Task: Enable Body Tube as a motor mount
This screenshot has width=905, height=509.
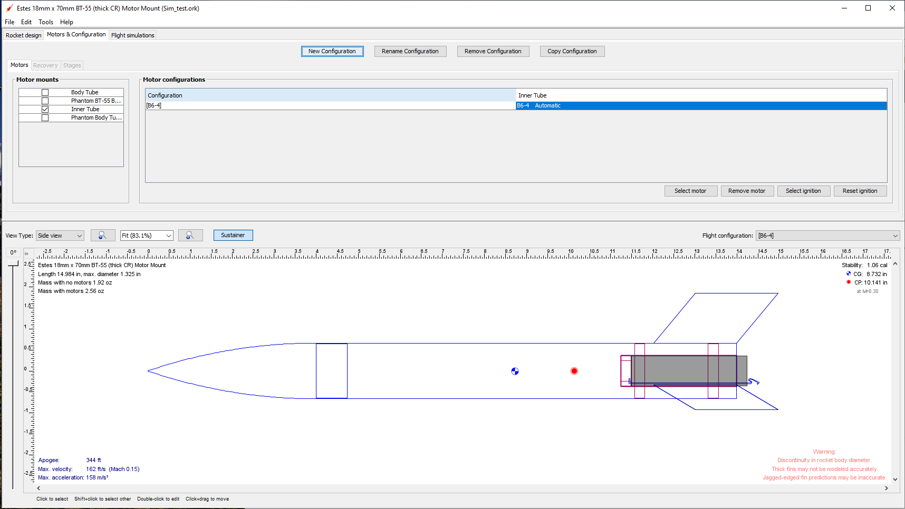Action: click(45, 92)
